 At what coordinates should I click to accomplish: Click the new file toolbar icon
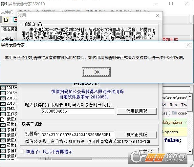(6, 20)
